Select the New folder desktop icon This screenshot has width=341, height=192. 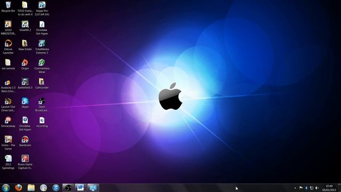pyautogui.click(x=25, y=45)
